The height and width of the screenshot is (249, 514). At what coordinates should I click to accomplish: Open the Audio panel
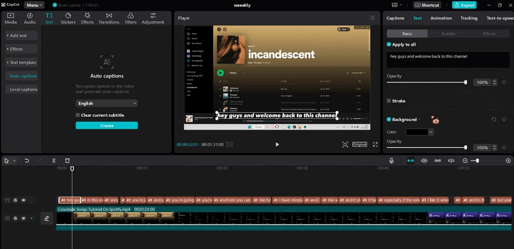click(30, 18)
